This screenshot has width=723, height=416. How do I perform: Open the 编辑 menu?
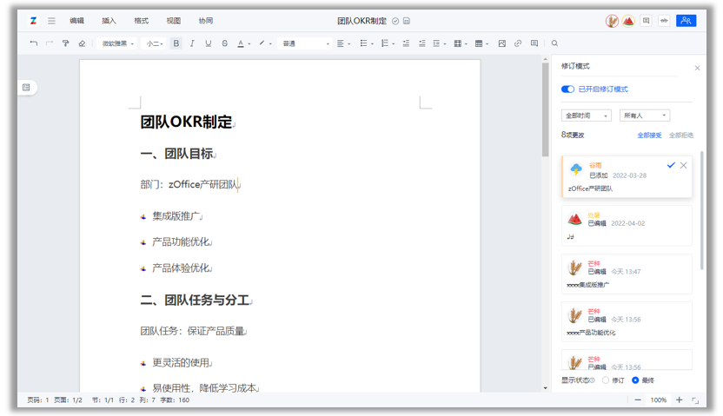[x=77, y=21]
